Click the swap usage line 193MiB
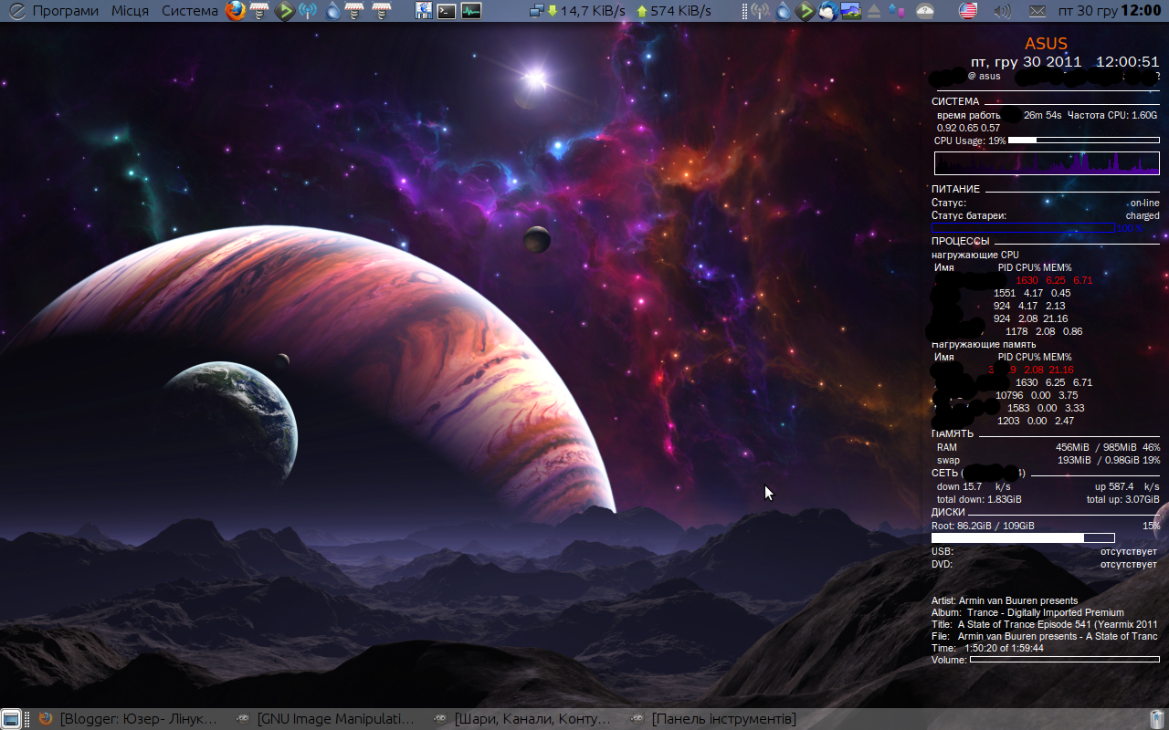Image resolution: width=1169 pixels, height=730 pixels. click(1048, 461)
